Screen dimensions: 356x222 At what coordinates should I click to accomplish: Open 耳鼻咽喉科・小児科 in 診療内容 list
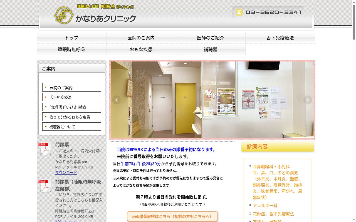tap(271, 167)
